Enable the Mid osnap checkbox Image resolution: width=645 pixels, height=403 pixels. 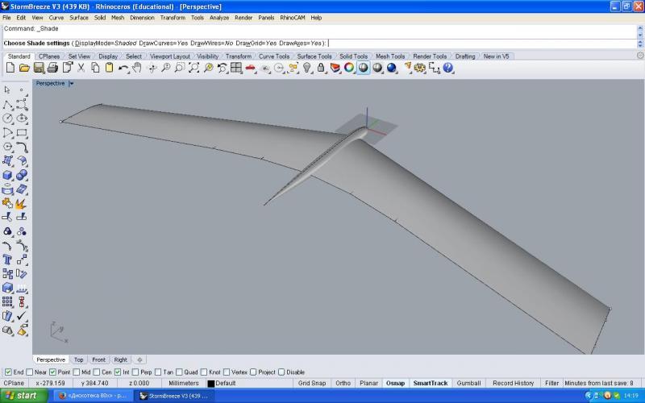click(x=76, y=372)
